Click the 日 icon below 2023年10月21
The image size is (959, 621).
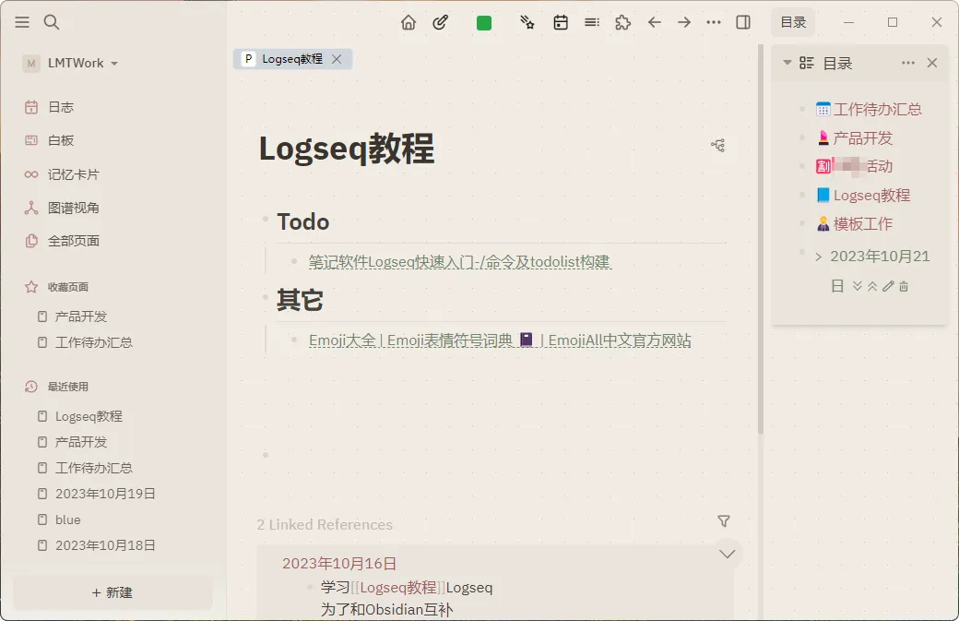point(837,286)
